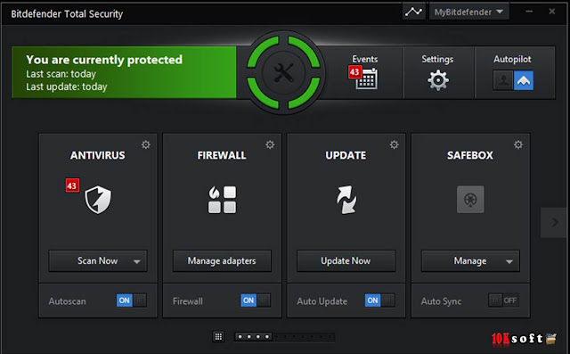The width and height of the screenshot is (570, 354).
Task: Click the 43 badge on Antivirus
Action: pos(72,185)
